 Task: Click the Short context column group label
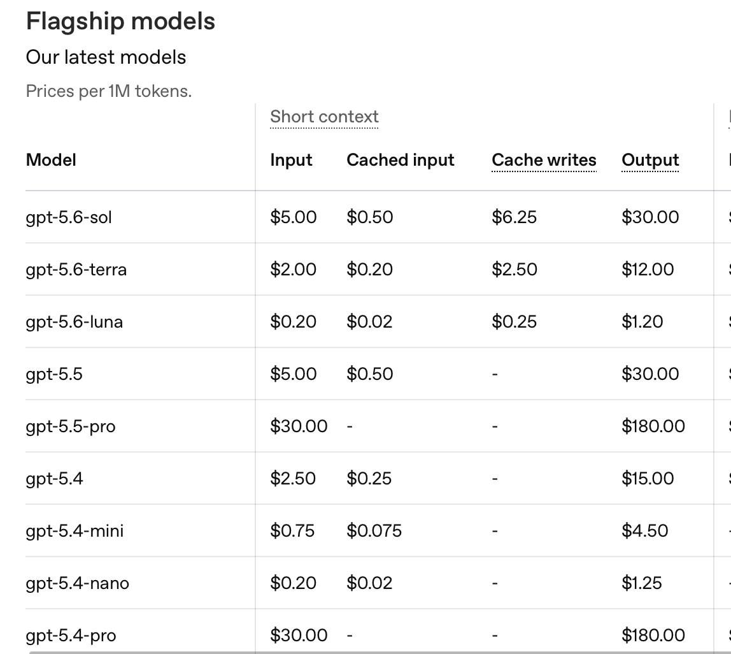[x=324, y=117]
